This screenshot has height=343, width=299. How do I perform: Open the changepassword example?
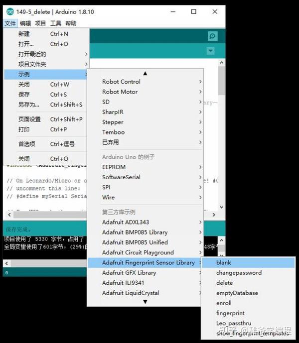pos(248,273)
